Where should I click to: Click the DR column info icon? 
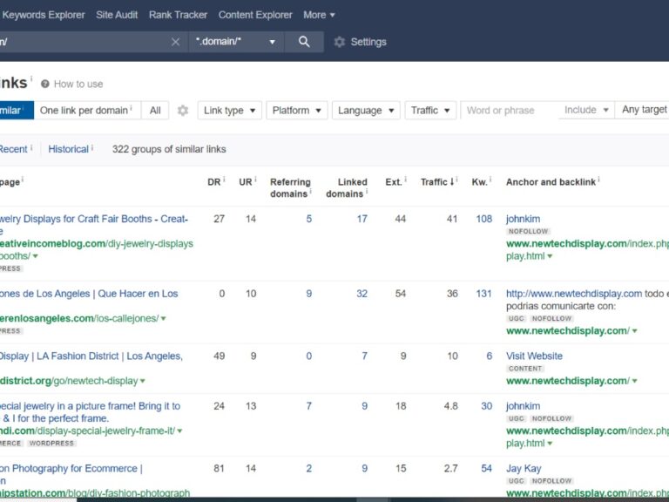[224, 180]
